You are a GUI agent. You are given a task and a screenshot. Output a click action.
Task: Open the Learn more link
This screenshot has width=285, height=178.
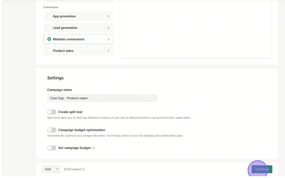[183, 118]
